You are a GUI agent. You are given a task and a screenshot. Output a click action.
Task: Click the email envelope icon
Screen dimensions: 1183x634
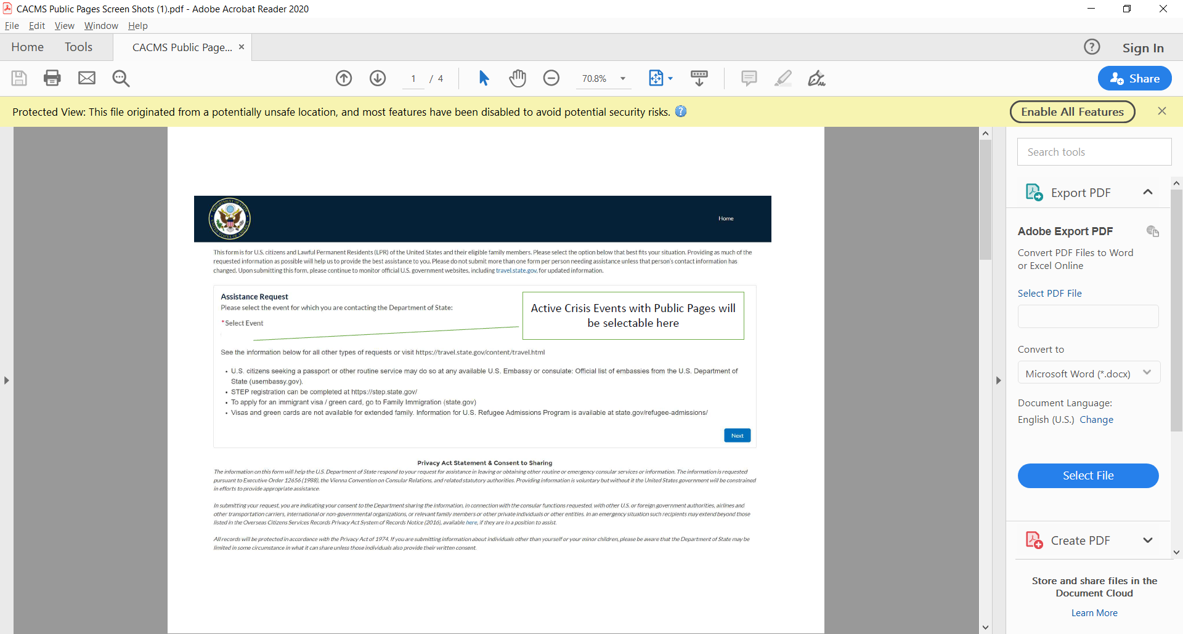(x=87, y=78)
